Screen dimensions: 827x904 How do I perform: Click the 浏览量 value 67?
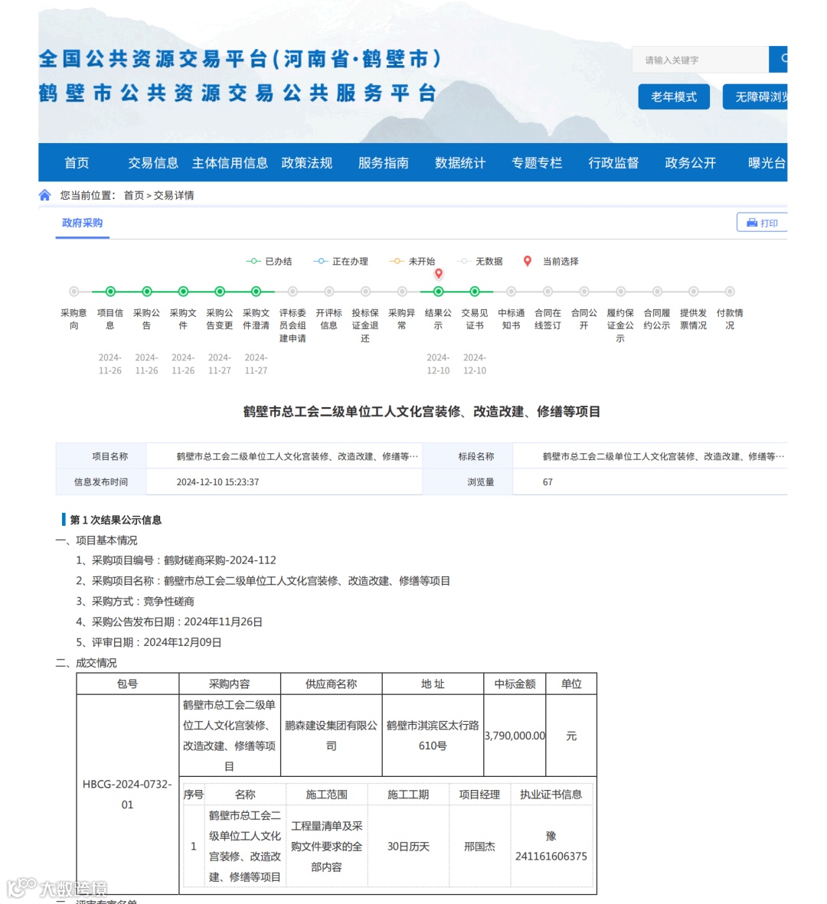[548, 482]
